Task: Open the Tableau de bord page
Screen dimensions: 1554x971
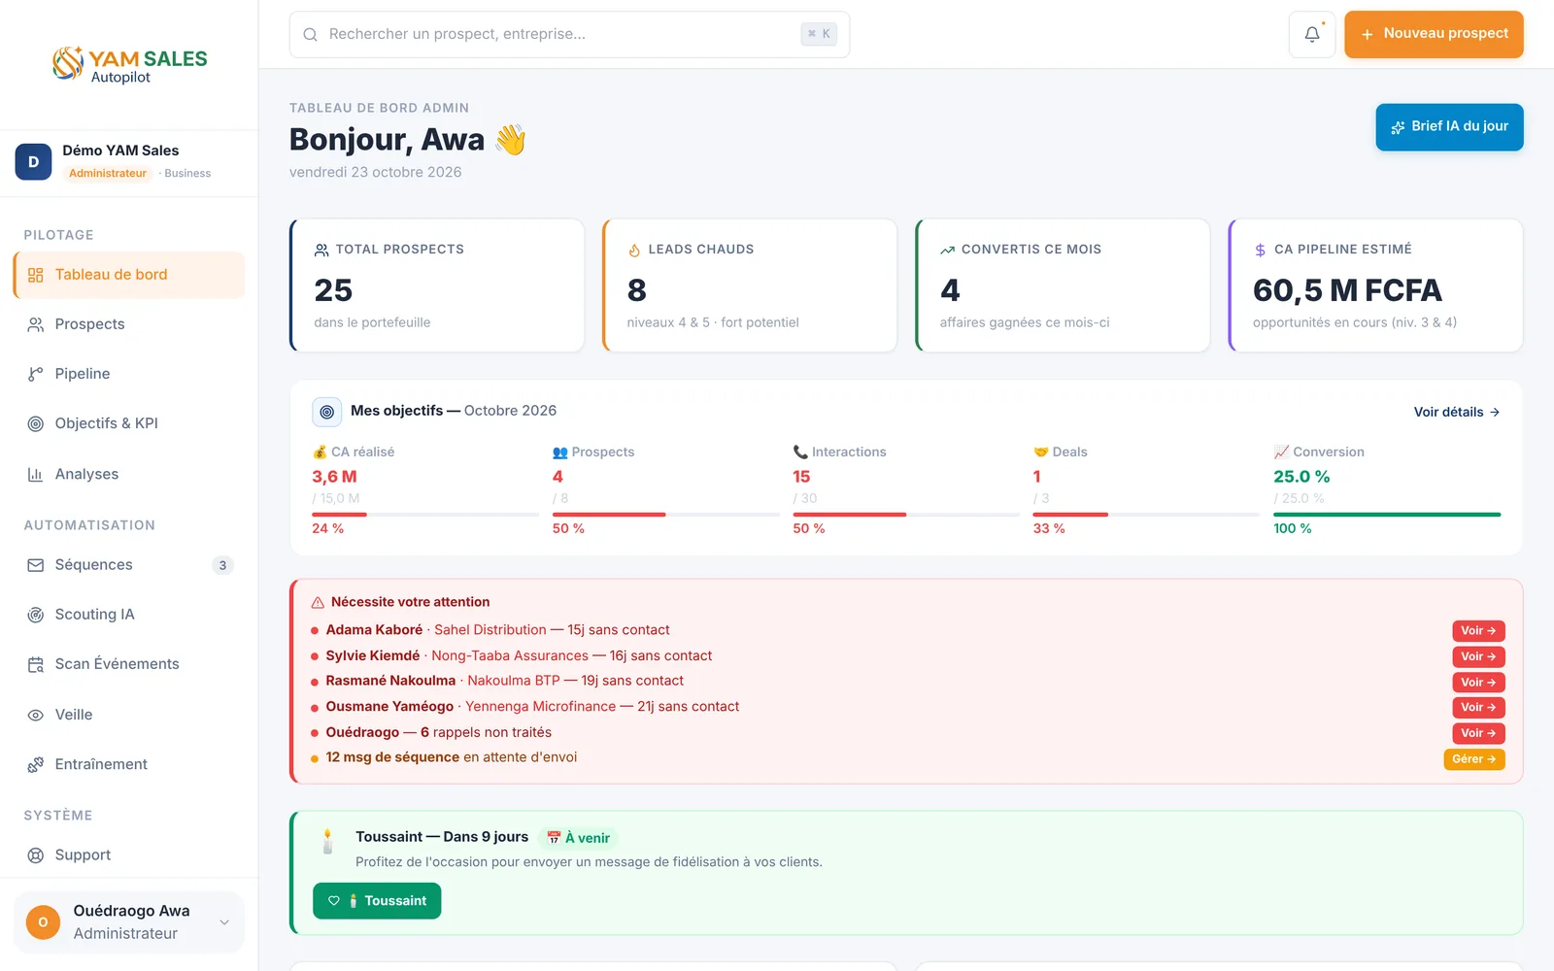Action: pyautogui.click(x=129, y=275)
